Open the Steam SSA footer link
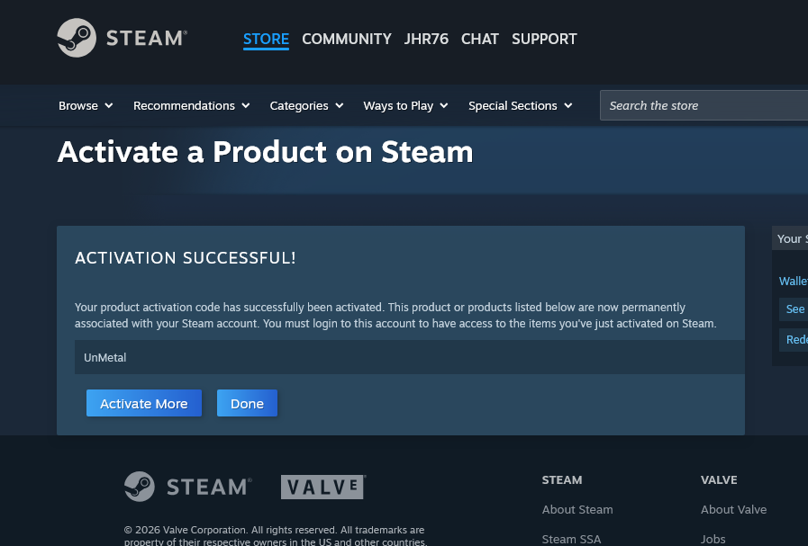Image resolution: width=808 pixels, height=546 pixels. (x=571, y=539)
